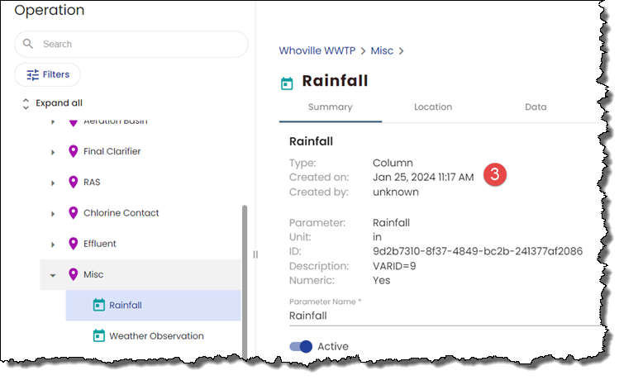Viewport: 624px width, 380px height.
Task: Toggle the Active switch off
Action: pos(301,347)
